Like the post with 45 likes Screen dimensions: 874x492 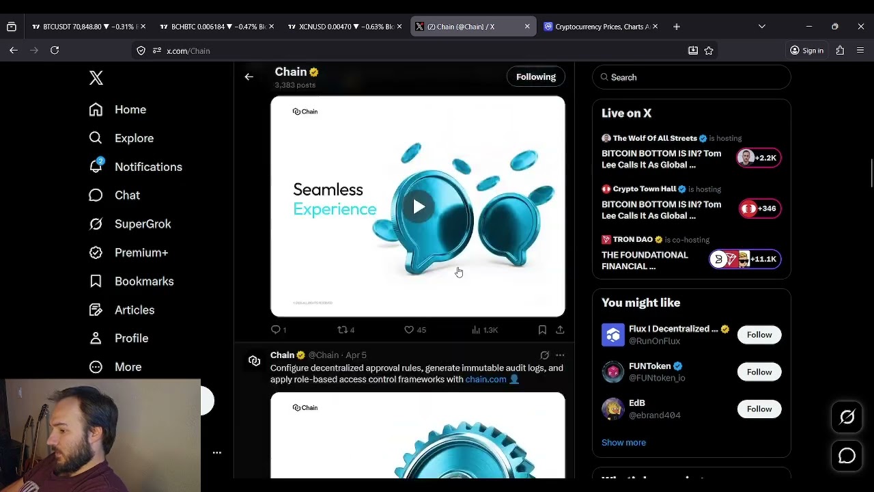coord(409,329)
